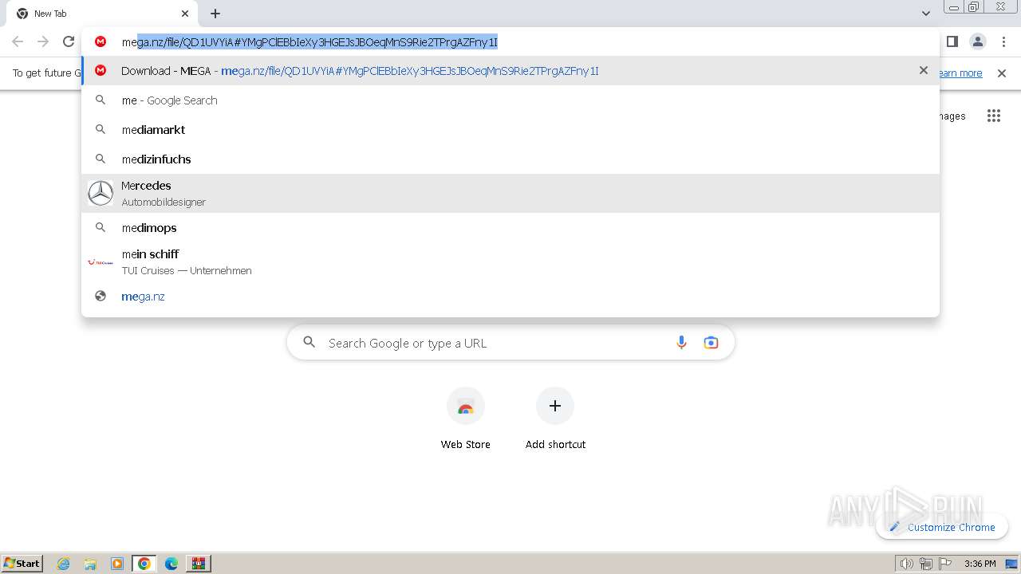
Task: Open the Learn more link
Action: click(x=960, y=73)
